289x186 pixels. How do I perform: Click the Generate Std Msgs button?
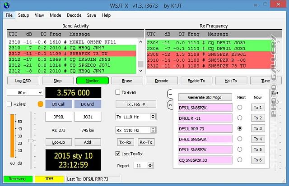click(205, 97)
